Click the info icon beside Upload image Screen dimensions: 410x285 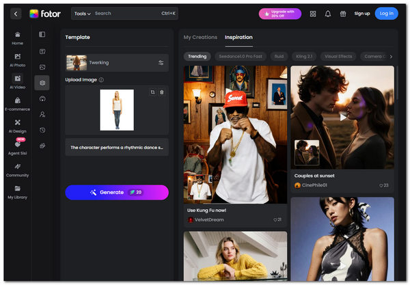[x=101, y=80]
